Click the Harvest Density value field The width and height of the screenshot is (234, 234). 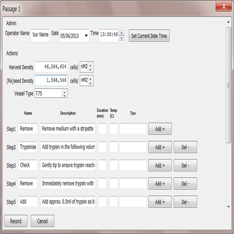(x=51, y=67)
